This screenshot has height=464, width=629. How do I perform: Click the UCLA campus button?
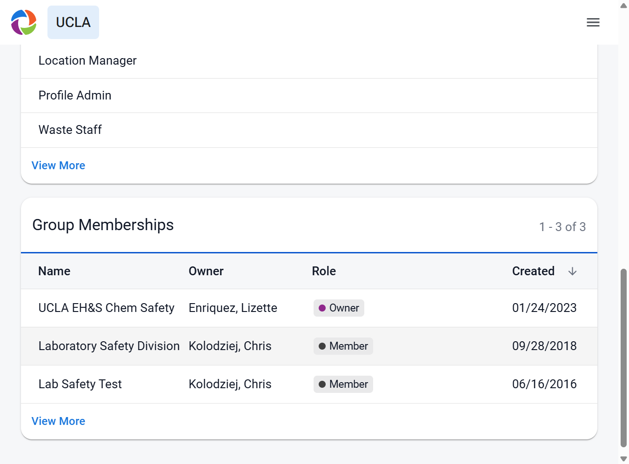pyautogui.click(x=73, y=22)
